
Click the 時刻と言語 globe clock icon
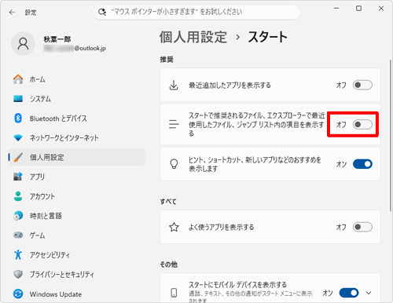[18, 216]
